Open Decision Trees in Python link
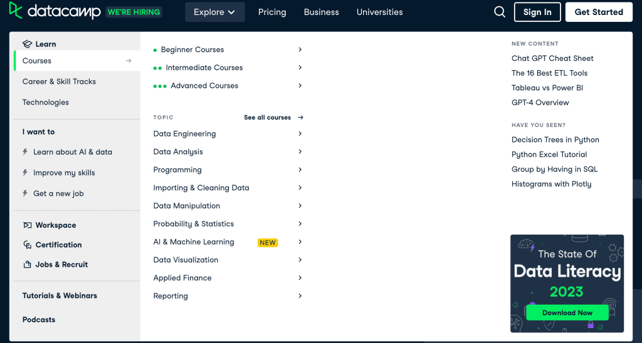The width and height of the screenshot is (642, 343). tap(555, 140)
